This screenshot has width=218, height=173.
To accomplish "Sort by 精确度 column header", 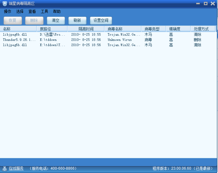I will point(178,29).
